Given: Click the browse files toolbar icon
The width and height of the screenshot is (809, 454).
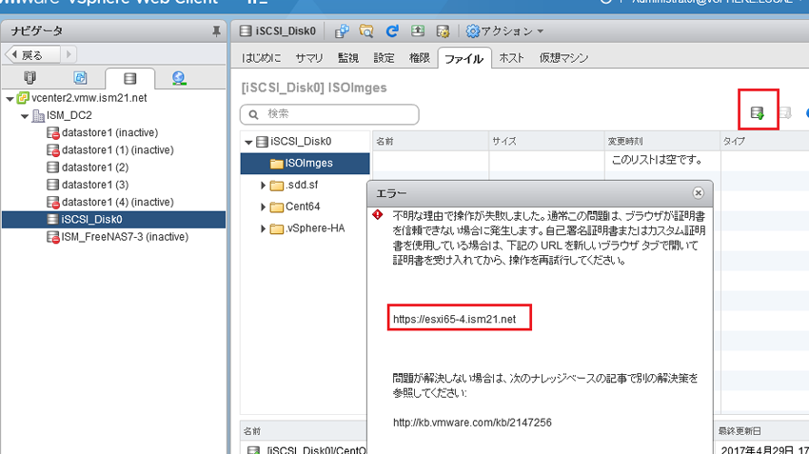Looking at the screenshot, I should point(366,31).
